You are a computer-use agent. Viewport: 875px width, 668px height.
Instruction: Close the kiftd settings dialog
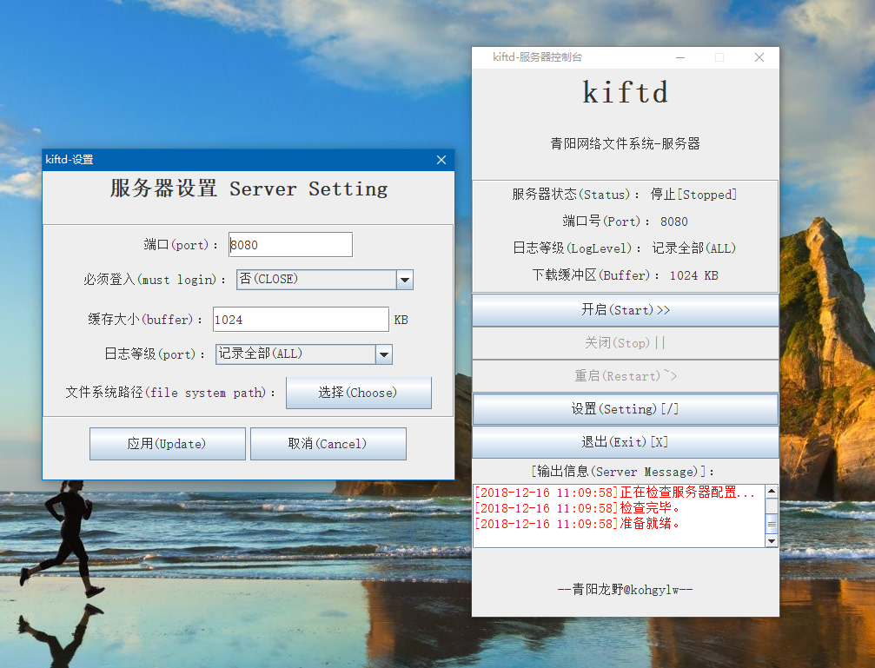(x=441, y=160)
